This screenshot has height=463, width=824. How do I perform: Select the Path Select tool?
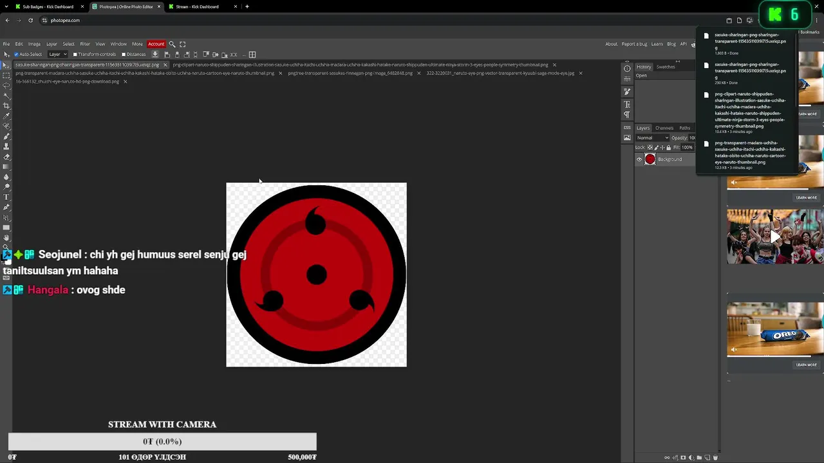(6, 217)
